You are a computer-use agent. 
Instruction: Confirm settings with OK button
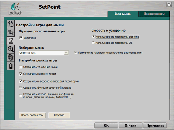[106, 125]
